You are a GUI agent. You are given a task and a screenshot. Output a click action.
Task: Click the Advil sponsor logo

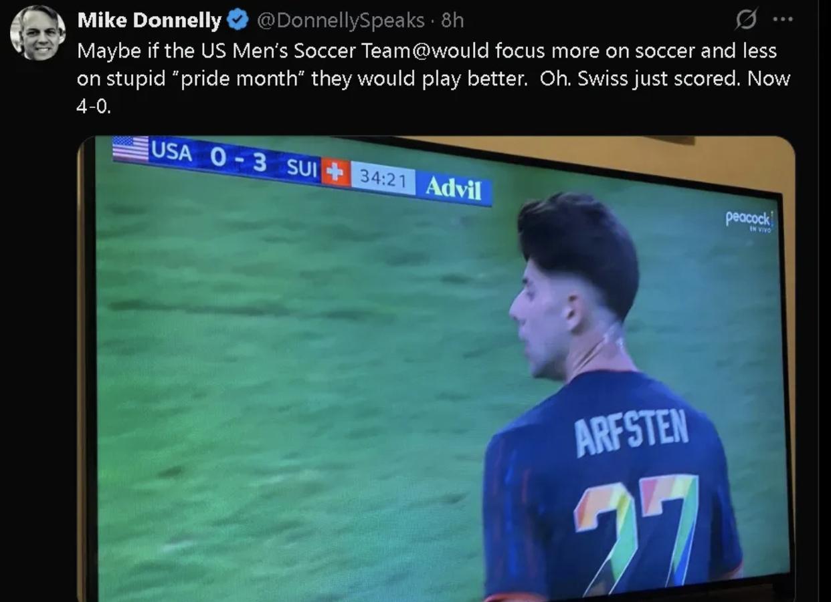tap(454, 187)
